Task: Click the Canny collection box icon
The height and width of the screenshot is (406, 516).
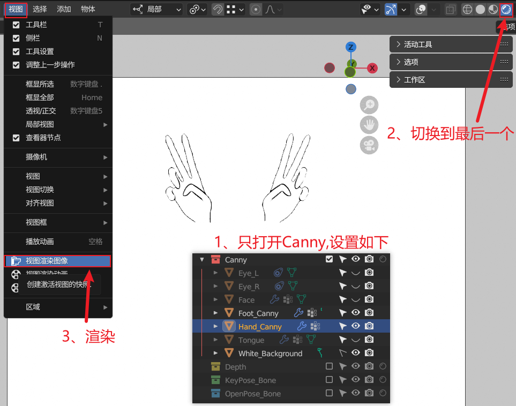Action: (x=215, y=260)
